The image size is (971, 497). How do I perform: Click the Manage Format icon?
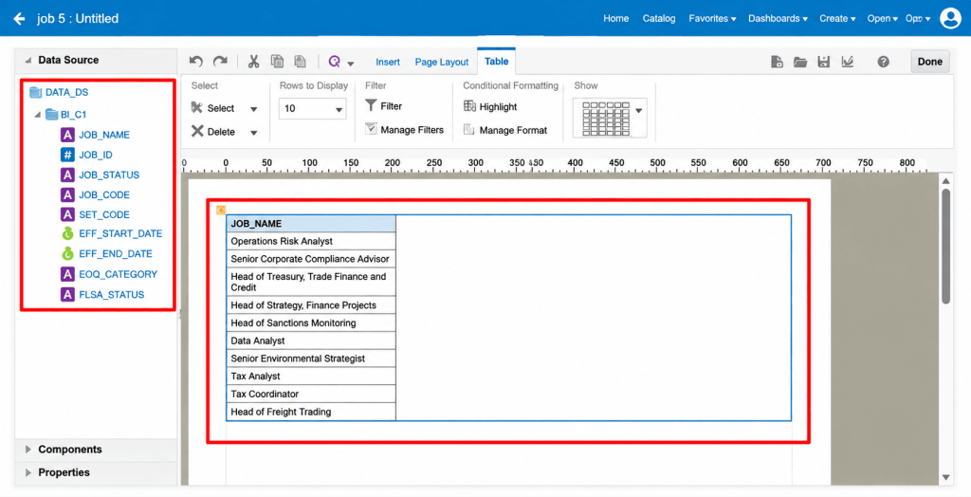469,130
